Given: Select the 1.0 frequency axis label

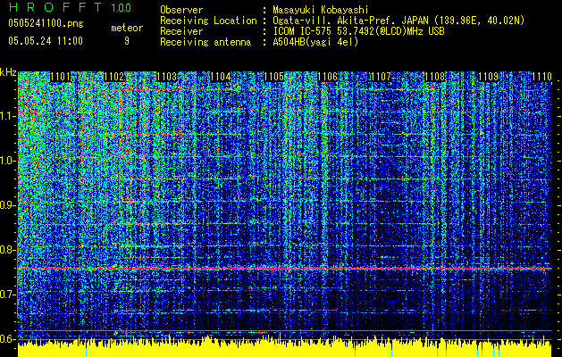Looking at the screenshot, I should pos(8,161).
